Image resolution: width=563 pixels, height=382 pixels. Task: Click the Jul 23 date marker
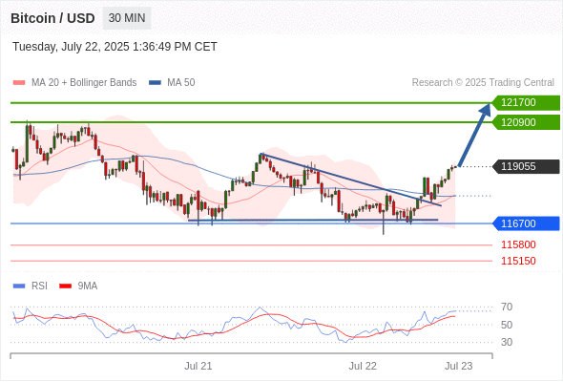(459, 366)
